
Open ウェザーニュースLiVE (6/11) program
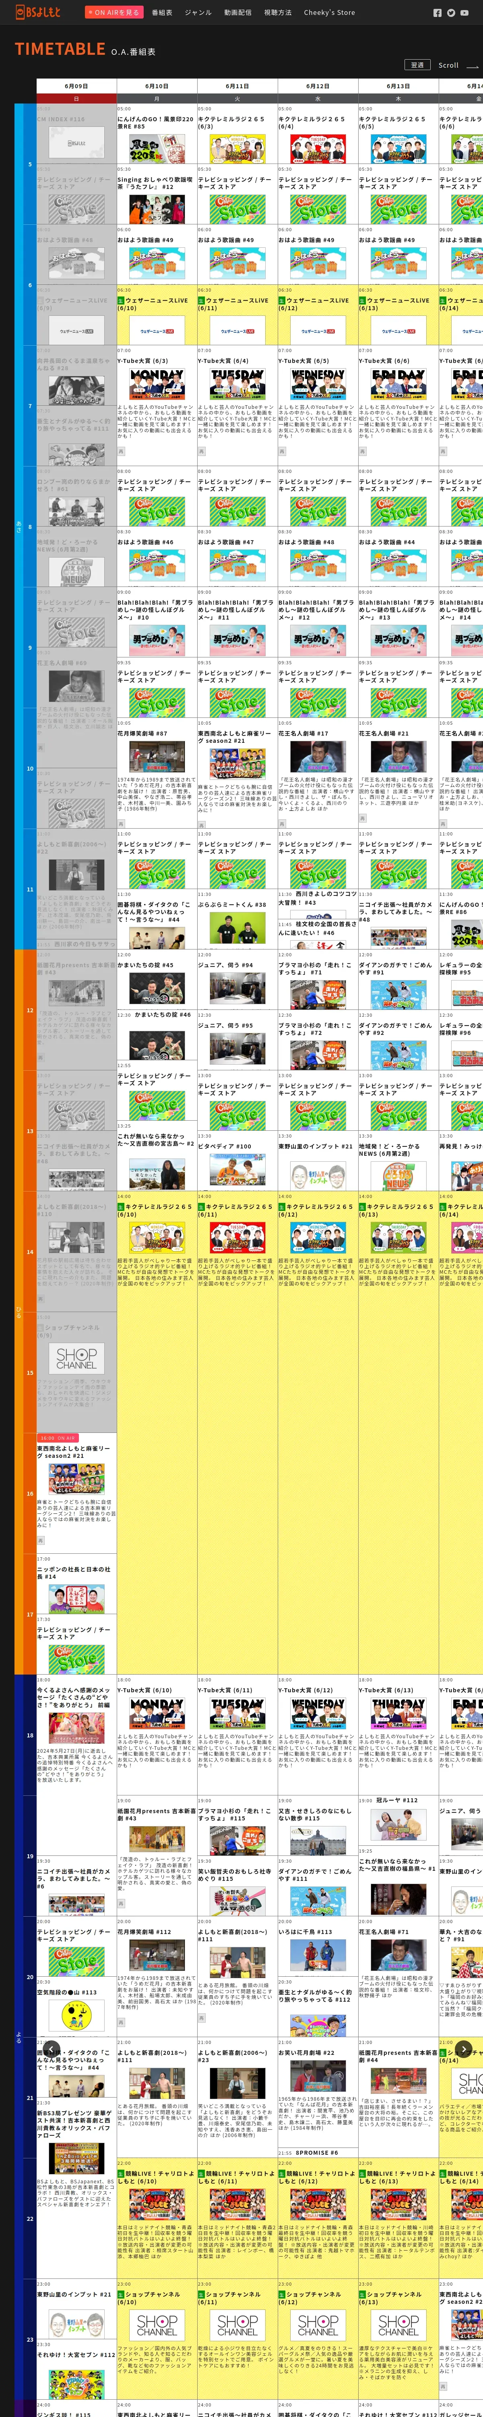(237, 315)
